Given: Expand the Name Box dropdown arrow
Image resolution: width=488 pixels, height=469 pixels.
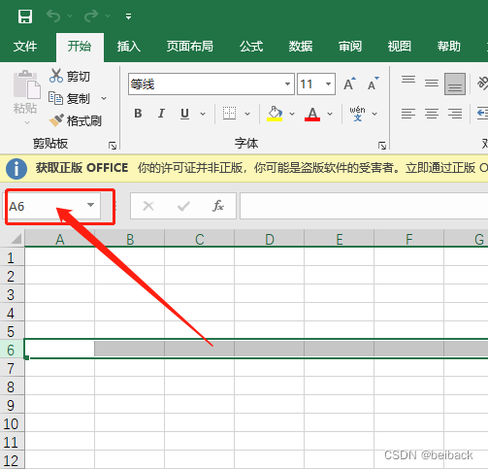Looking at the screenshot, I should [x=90, y=205].
